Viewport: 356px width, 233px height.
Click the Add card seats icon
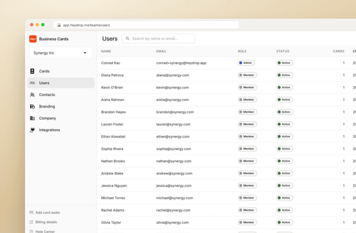[x=31, y=213]
